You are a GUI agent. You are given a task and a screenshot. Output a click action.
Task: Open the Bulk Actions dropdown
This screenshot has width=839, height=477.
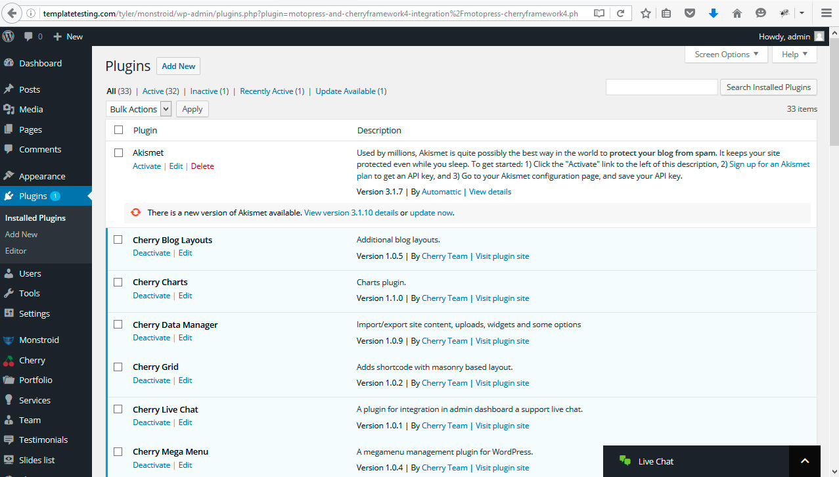[x=139, y=109]
